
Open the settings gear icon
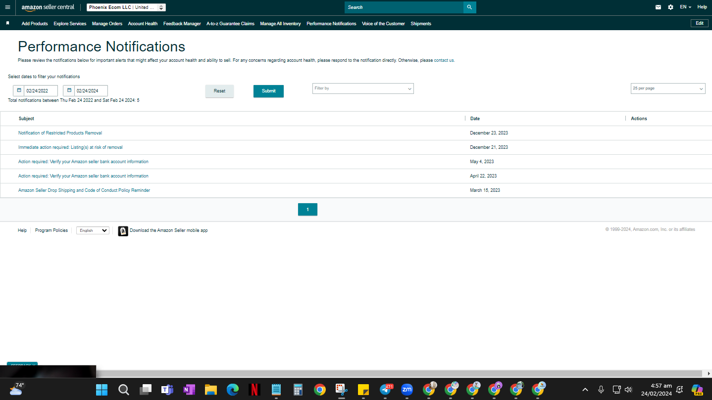tap(670, 7)
